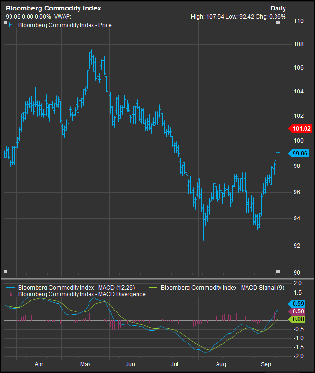This screenshot has height=373, width=315.
Task: Click the Bloomberg Commodity Index chart title
Action: point(53,8)
